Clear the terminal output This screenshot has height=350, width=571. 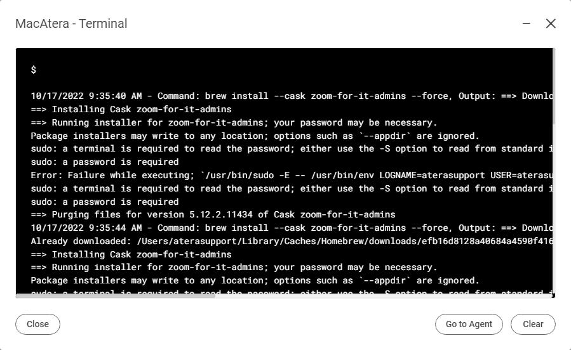point(533,324)
